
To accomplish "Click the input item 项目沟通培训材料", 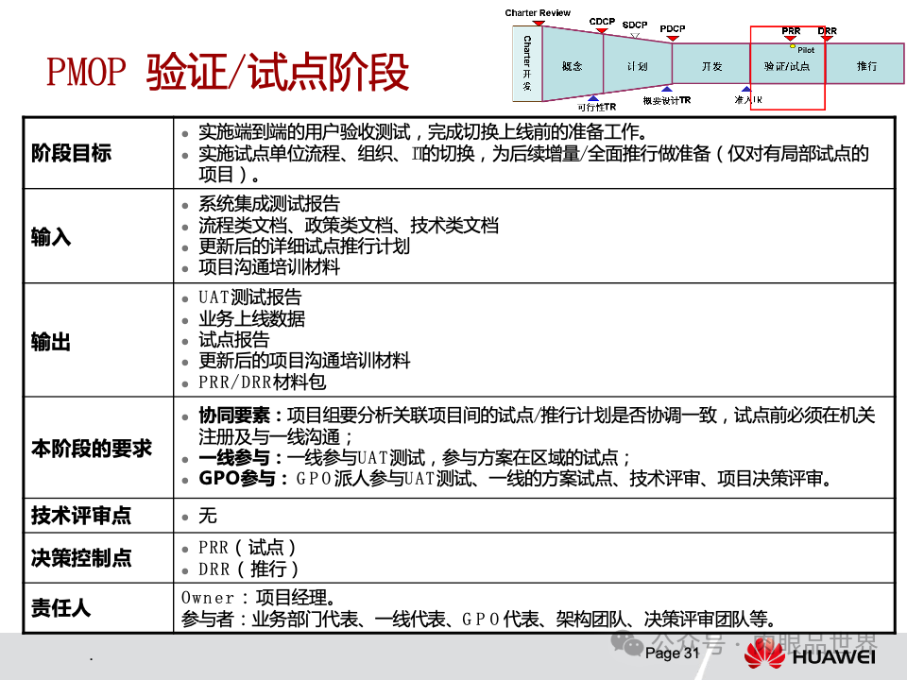I will tap(269, 267).
